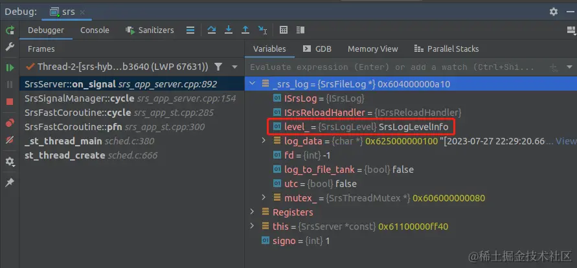
Task: Click the View link for log_data
Action: [x=566, y=141]
